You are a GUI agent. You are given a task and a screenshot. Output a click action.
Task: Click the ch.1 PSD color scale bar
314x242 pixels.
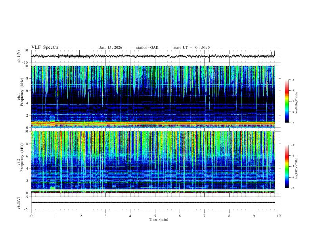tap(287, 101)
